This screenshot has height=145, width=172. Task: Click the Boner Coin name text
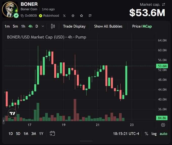tap(29, 9)
